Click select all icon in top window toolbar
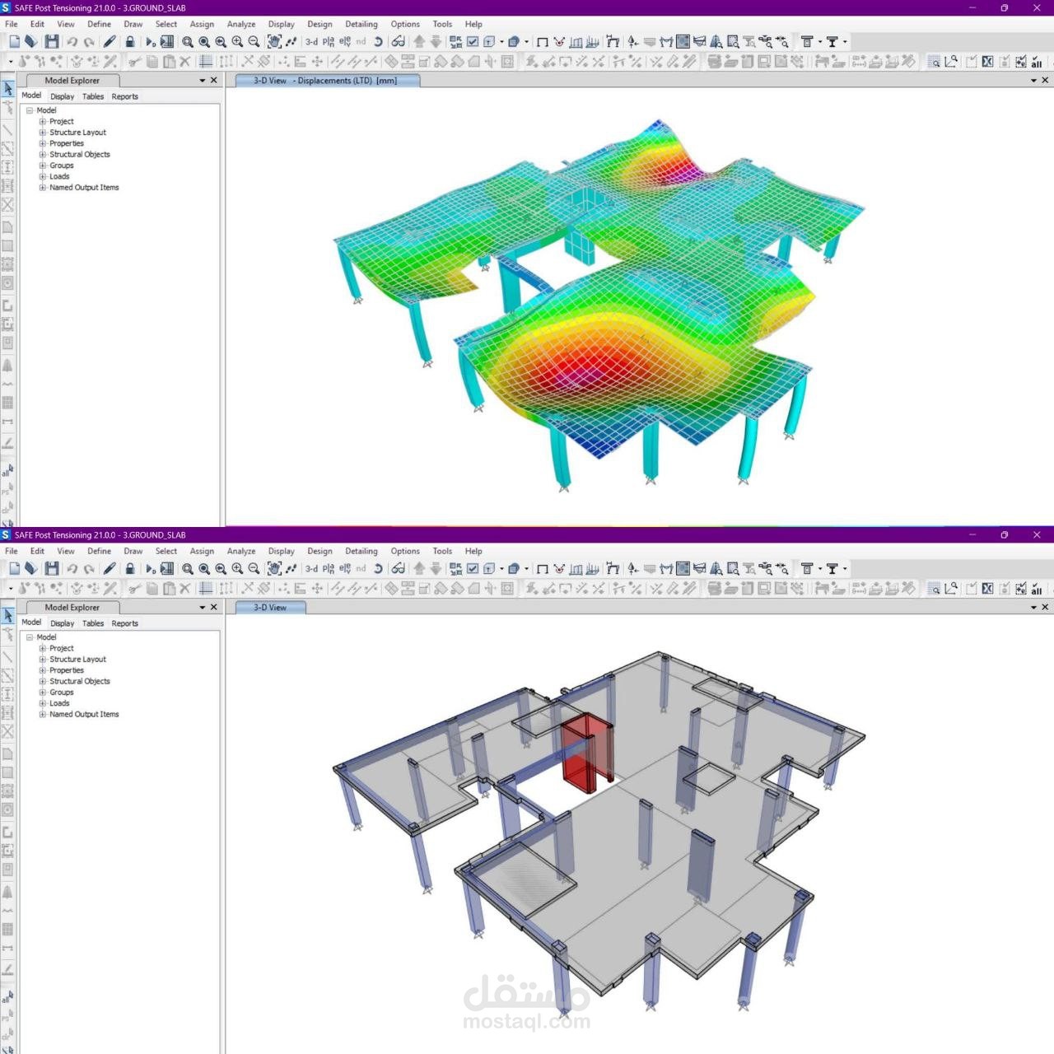Screen dimensions: 1054x1054 coord(1037,61)
